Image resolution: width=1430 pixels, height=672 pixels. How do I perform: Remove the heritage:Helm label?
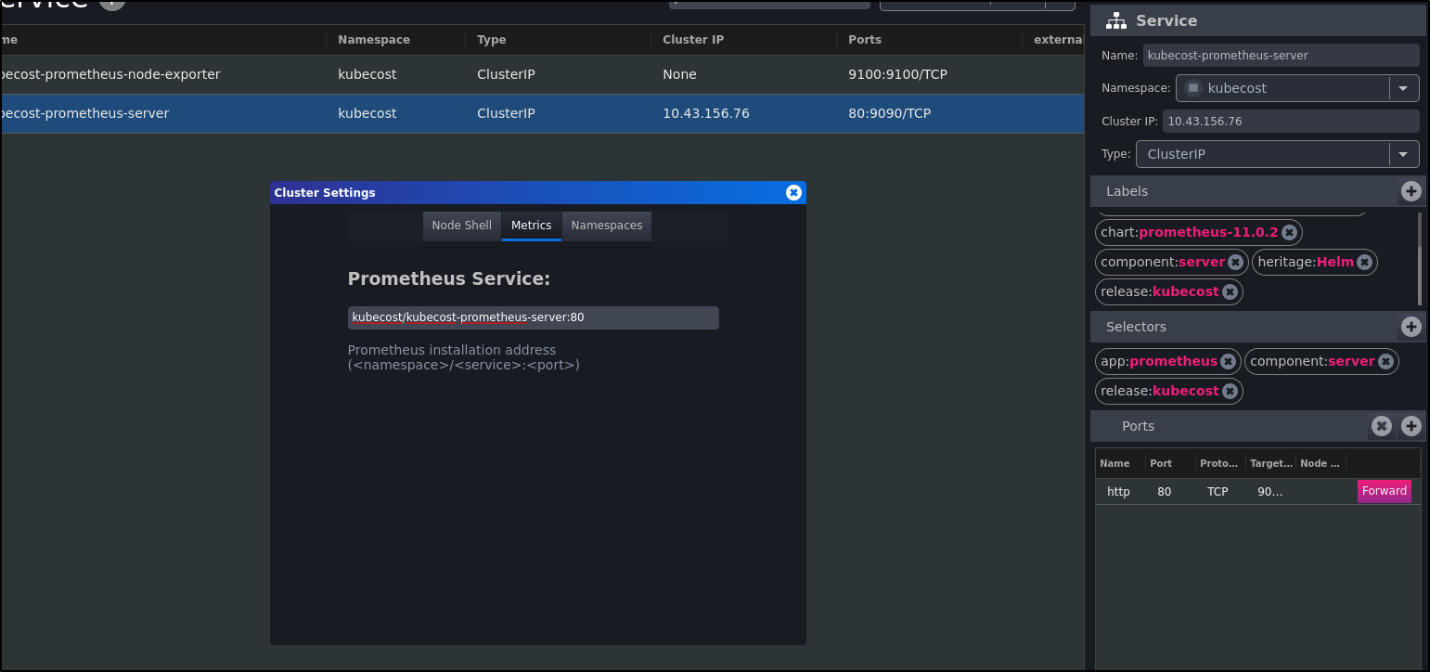(1364, 262)
